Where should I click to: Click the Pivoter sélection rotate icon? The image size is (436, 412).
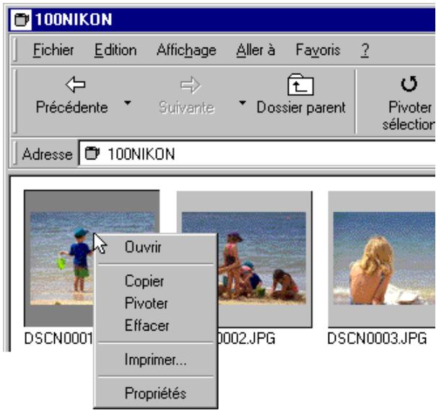point(409,84)
